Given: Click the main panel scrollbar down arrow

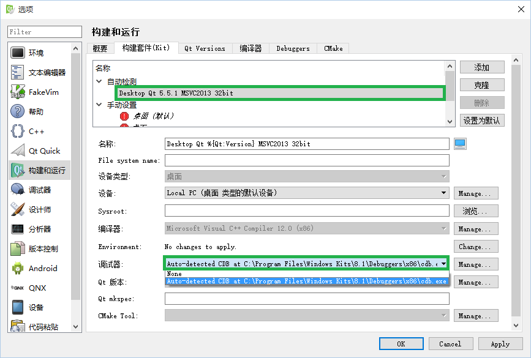Looking at the screenshot, I should point(516,325).
